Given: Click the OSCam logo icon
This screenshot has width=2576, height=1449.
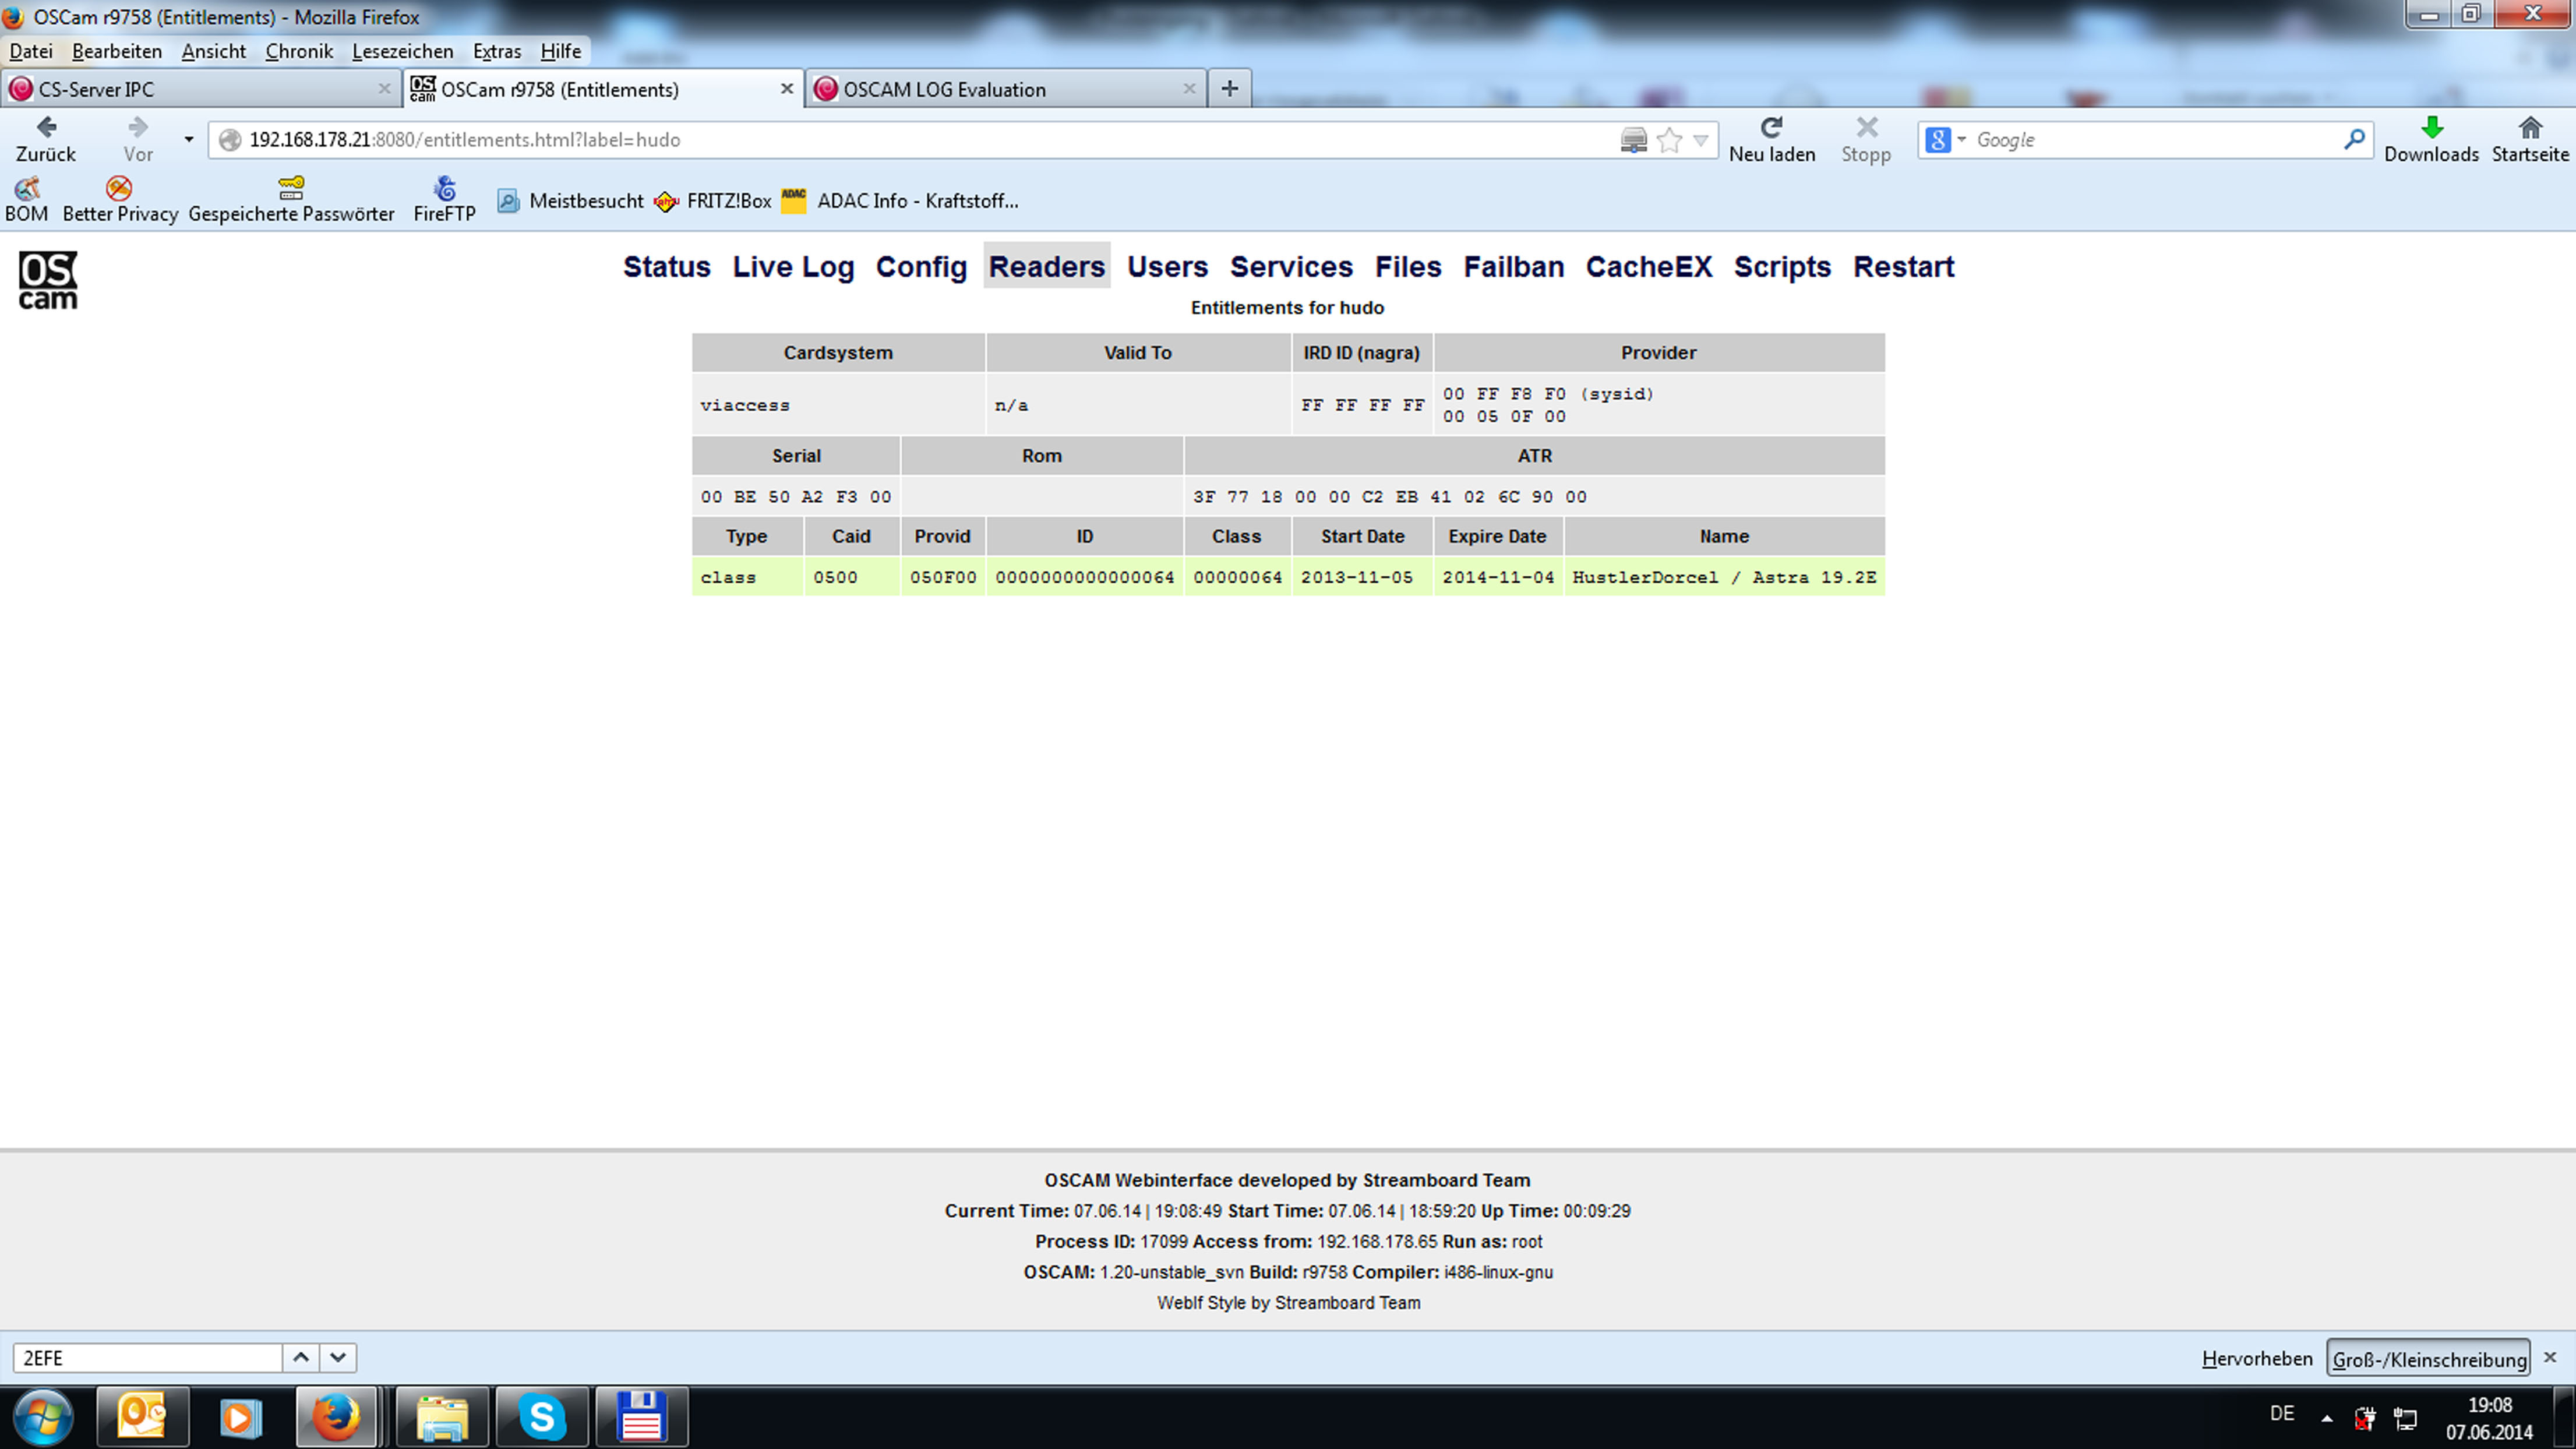Looking at the screenshot, I should coord(47,280).
